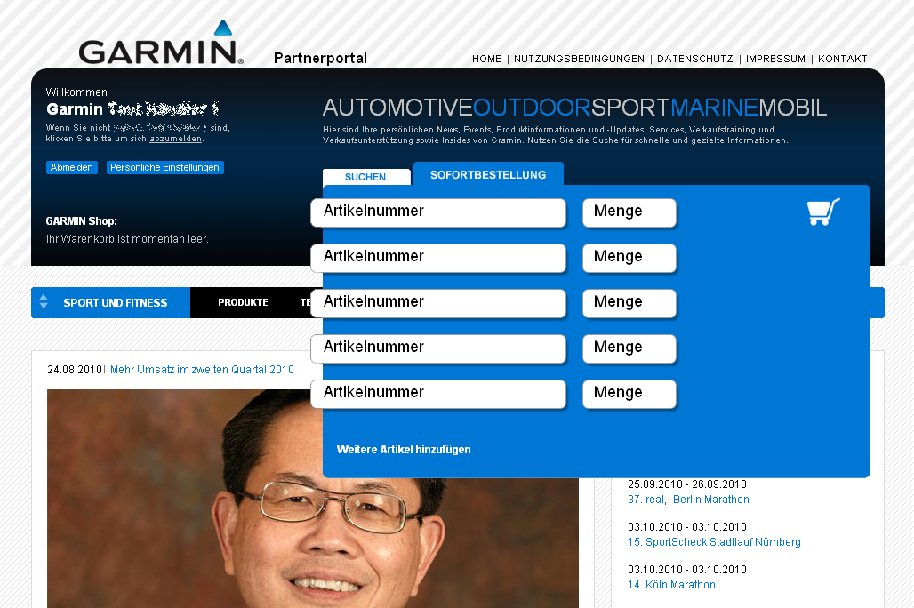Click Weitere Artikel hinzufügen link
Screen dimensions: 914x608
click(404, 450)
